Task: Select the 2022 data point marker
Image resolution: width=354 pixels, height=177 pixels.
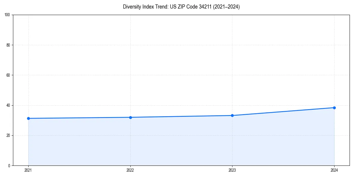Action: 130,117
